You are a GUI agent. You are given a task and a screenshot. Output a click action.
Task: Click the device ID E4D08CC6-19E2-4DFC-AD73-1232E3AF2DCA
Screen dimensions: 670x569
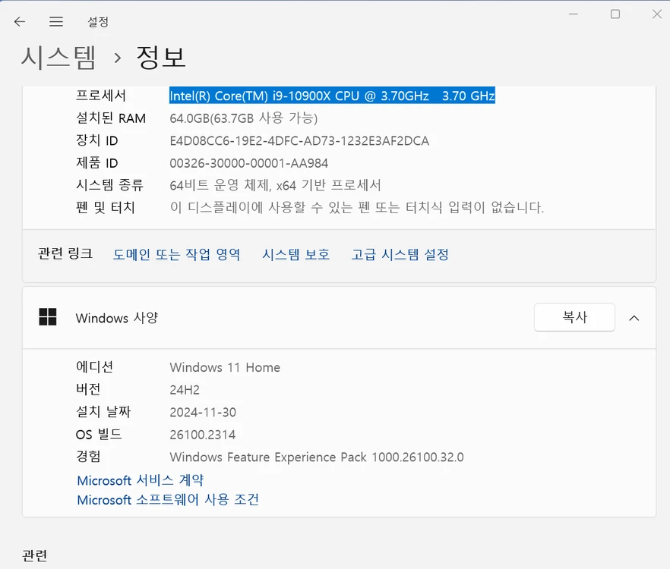tap(299, 141)
